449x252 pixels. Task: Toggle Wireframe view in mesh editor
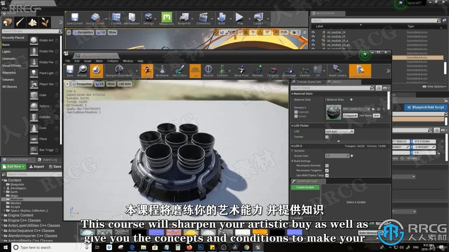pos(162,71)
